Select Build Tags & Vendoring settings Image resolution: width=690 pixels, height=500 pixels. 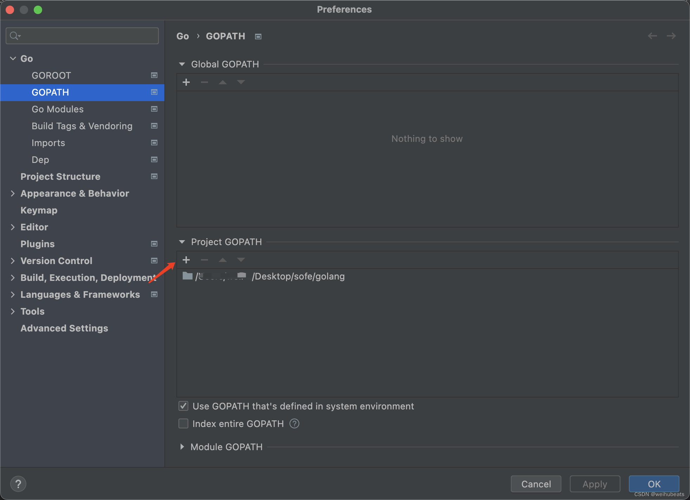pyautogui.click(x=82, y=125)
